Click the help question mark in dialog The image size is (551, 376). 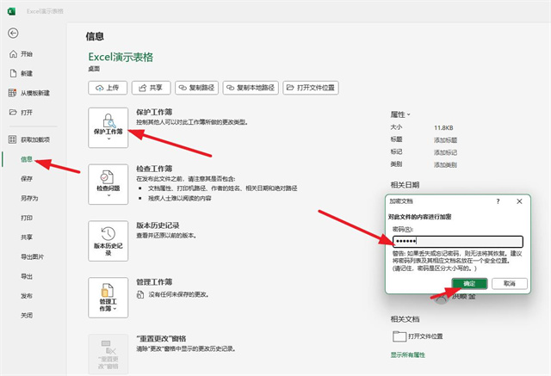tap(498, 201)
